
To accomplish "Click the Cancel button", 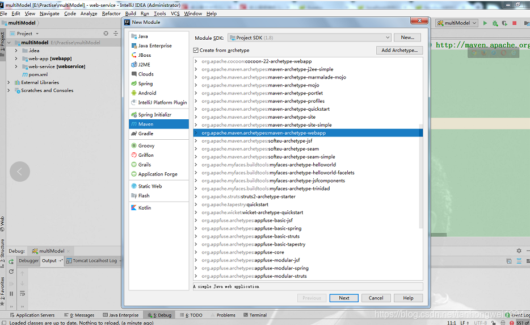I will coord(376,298).
